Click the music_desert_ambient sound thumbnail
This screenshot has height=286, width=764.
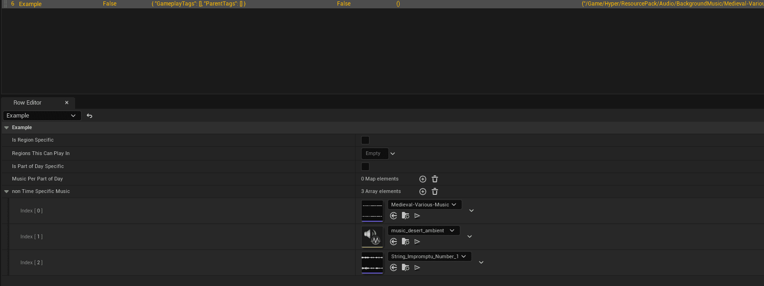(x=372, y=237)
